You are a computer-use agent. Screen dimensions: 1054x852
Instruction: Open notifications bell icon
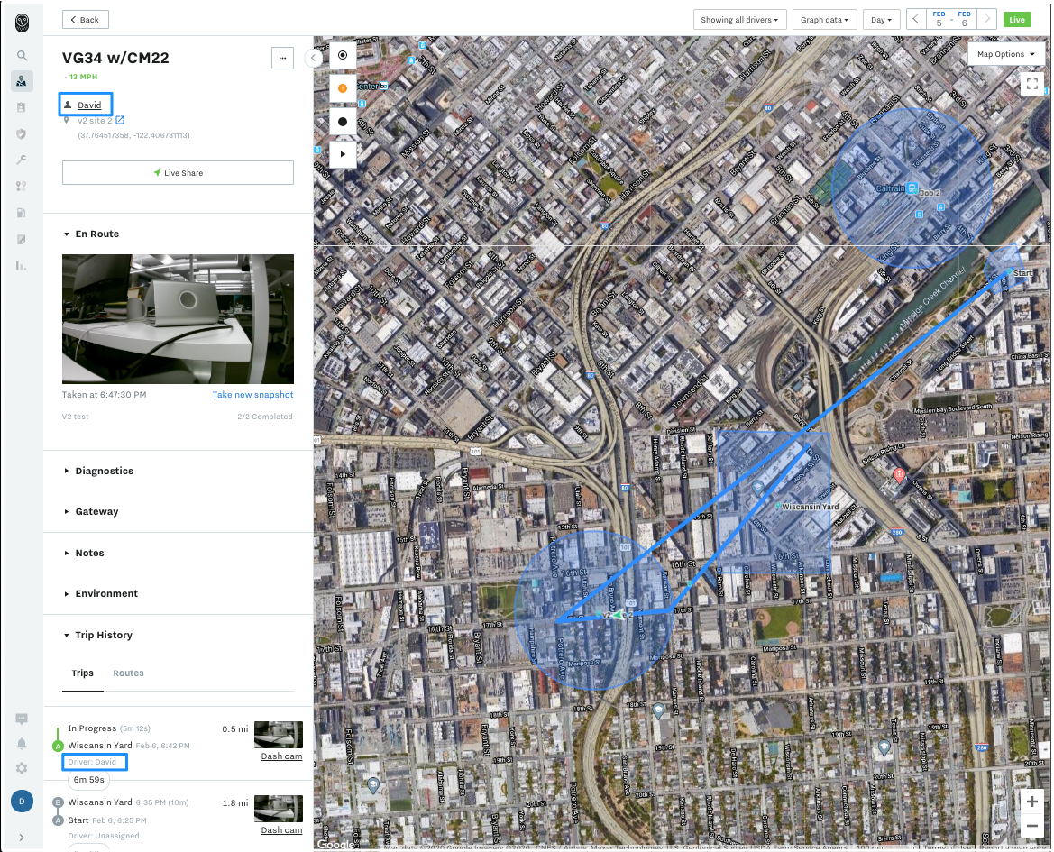tap(22, 743)
